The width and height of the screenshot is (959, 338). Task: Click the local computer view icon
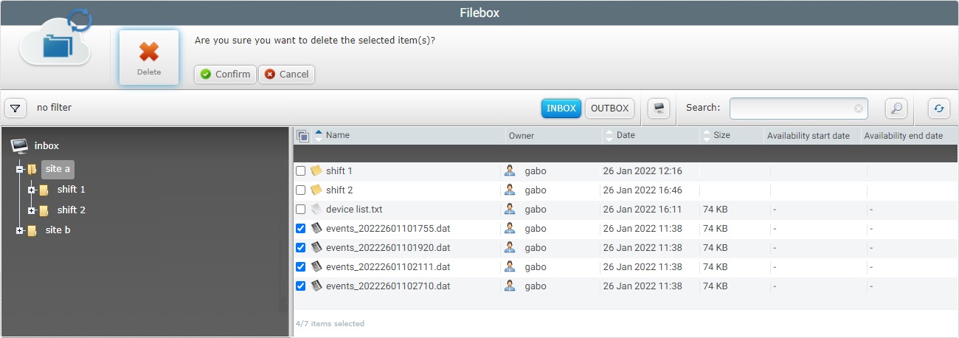pyautogui.click(x=659, y=108)
